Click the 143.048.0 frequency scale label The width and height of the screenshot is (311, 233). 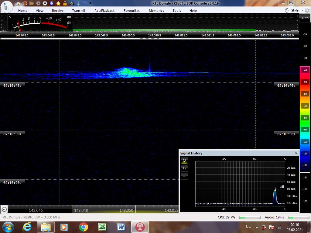22,35
